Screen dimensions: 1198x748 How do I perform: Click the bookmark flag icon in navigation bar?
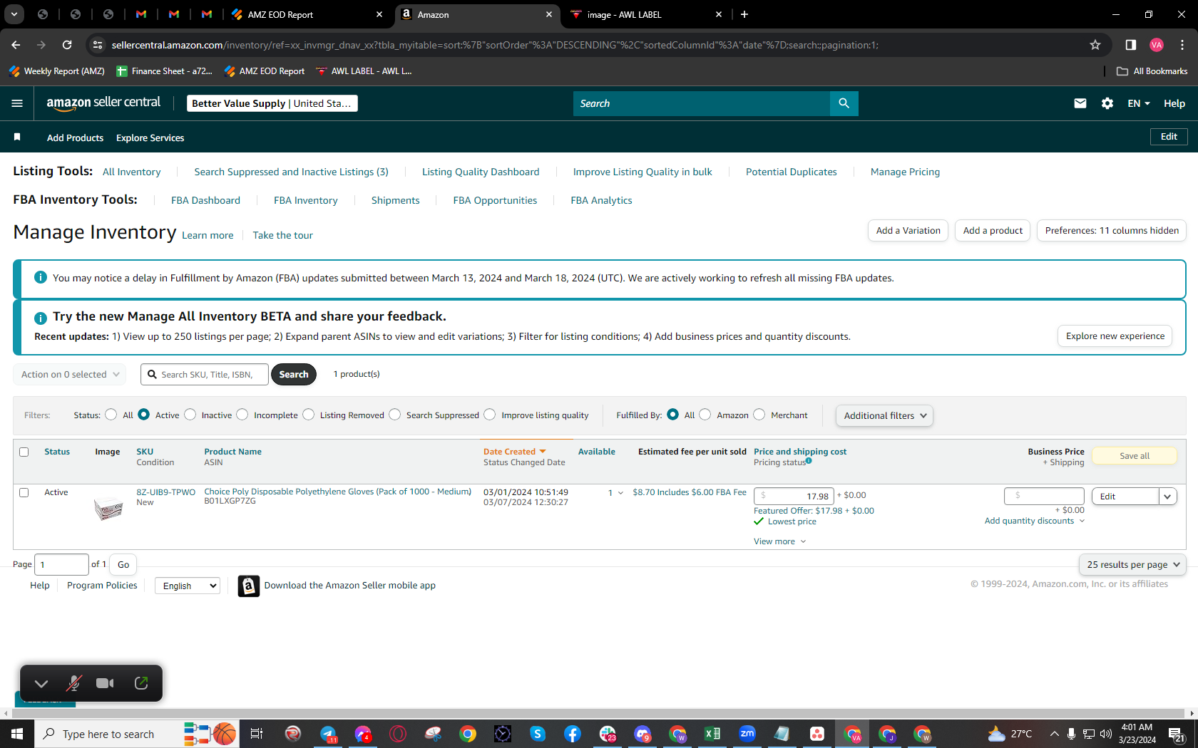[17, 137]
